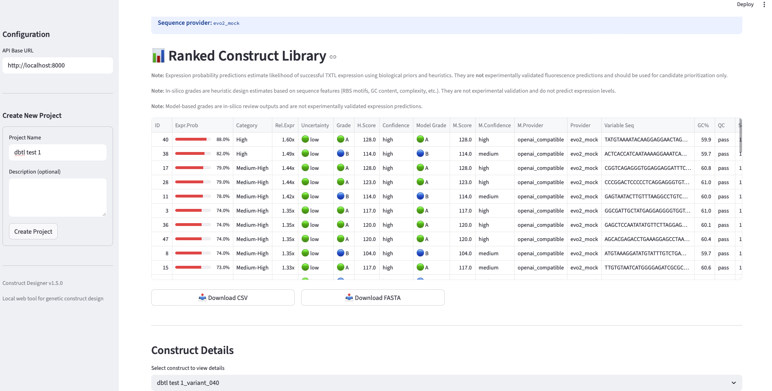Screen dimensions: 772x391
Task: Click the 73.0% expression probability bar
Action: tap(193, 267)
